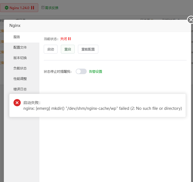Click the Nginx dialog title
Image resolution: width=193 pixels, height=182 pixels.
tap(15, 26)
